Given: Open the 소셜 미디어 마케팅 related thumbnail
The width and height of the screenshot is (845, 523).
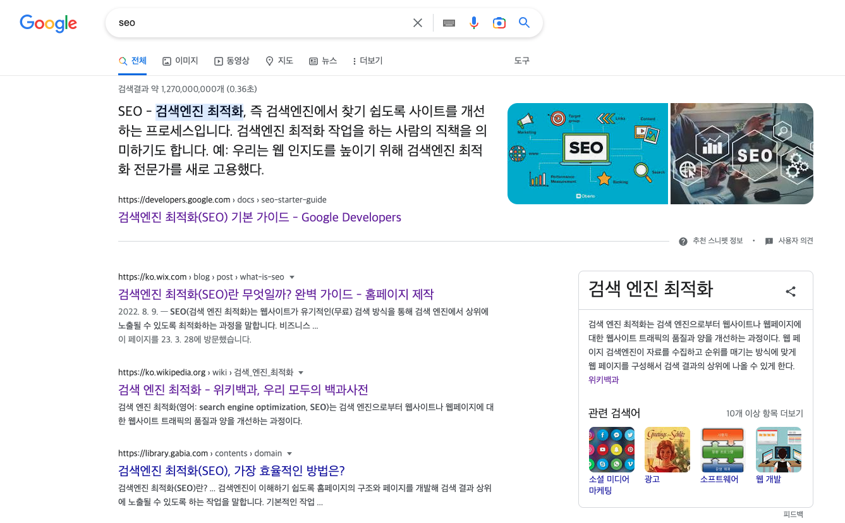Looking at the screenshot, I should 612,450.
